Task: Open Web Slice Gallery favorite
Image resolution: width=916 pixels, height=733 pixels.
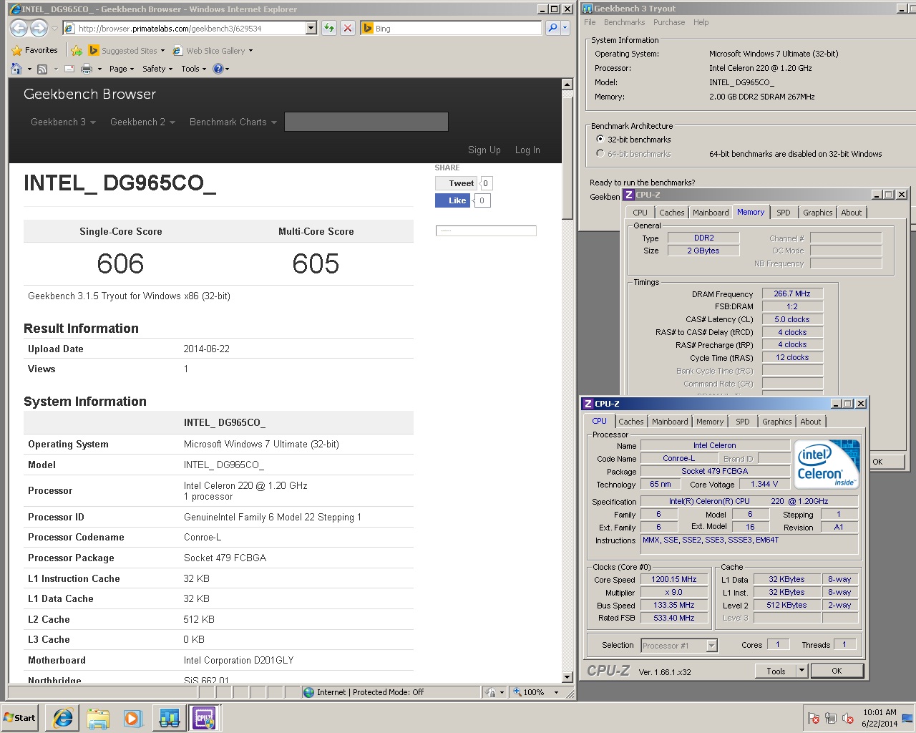Action: (x=213, y=50)
